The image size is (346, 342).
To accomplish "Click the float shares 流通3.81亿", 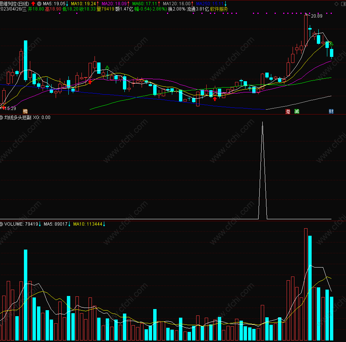I will (198, 9).
